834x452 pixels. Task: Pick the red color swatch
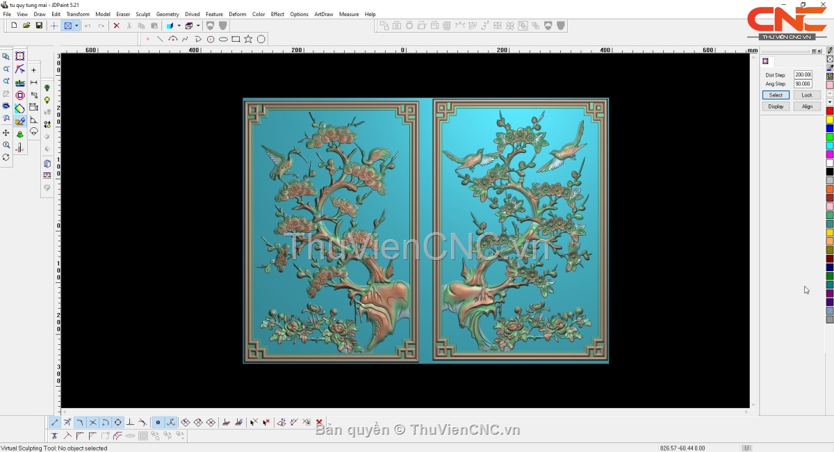[830, 111]
